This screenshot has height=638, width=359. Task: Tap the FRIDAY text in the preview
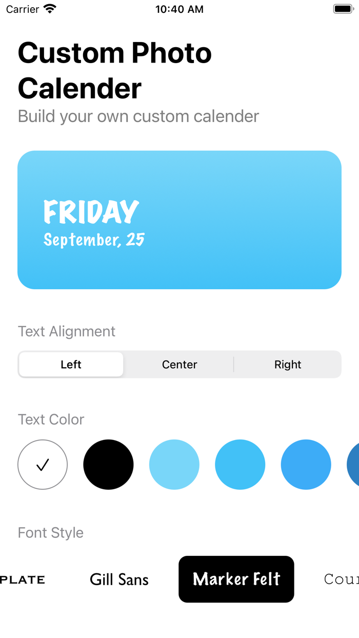click(x=91, y=211)
